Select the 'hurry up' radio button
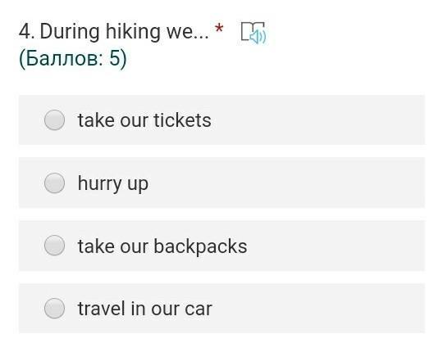Viewport: 443px width, 357px height. [54, 183]
